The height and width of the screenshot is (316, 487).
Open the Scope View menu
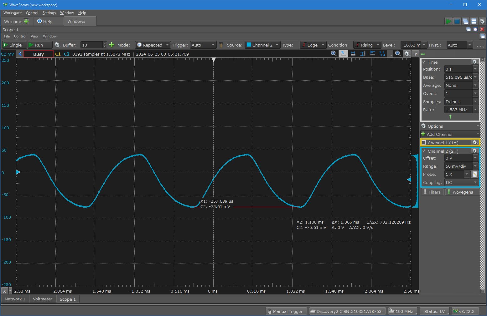coord(34,36)
